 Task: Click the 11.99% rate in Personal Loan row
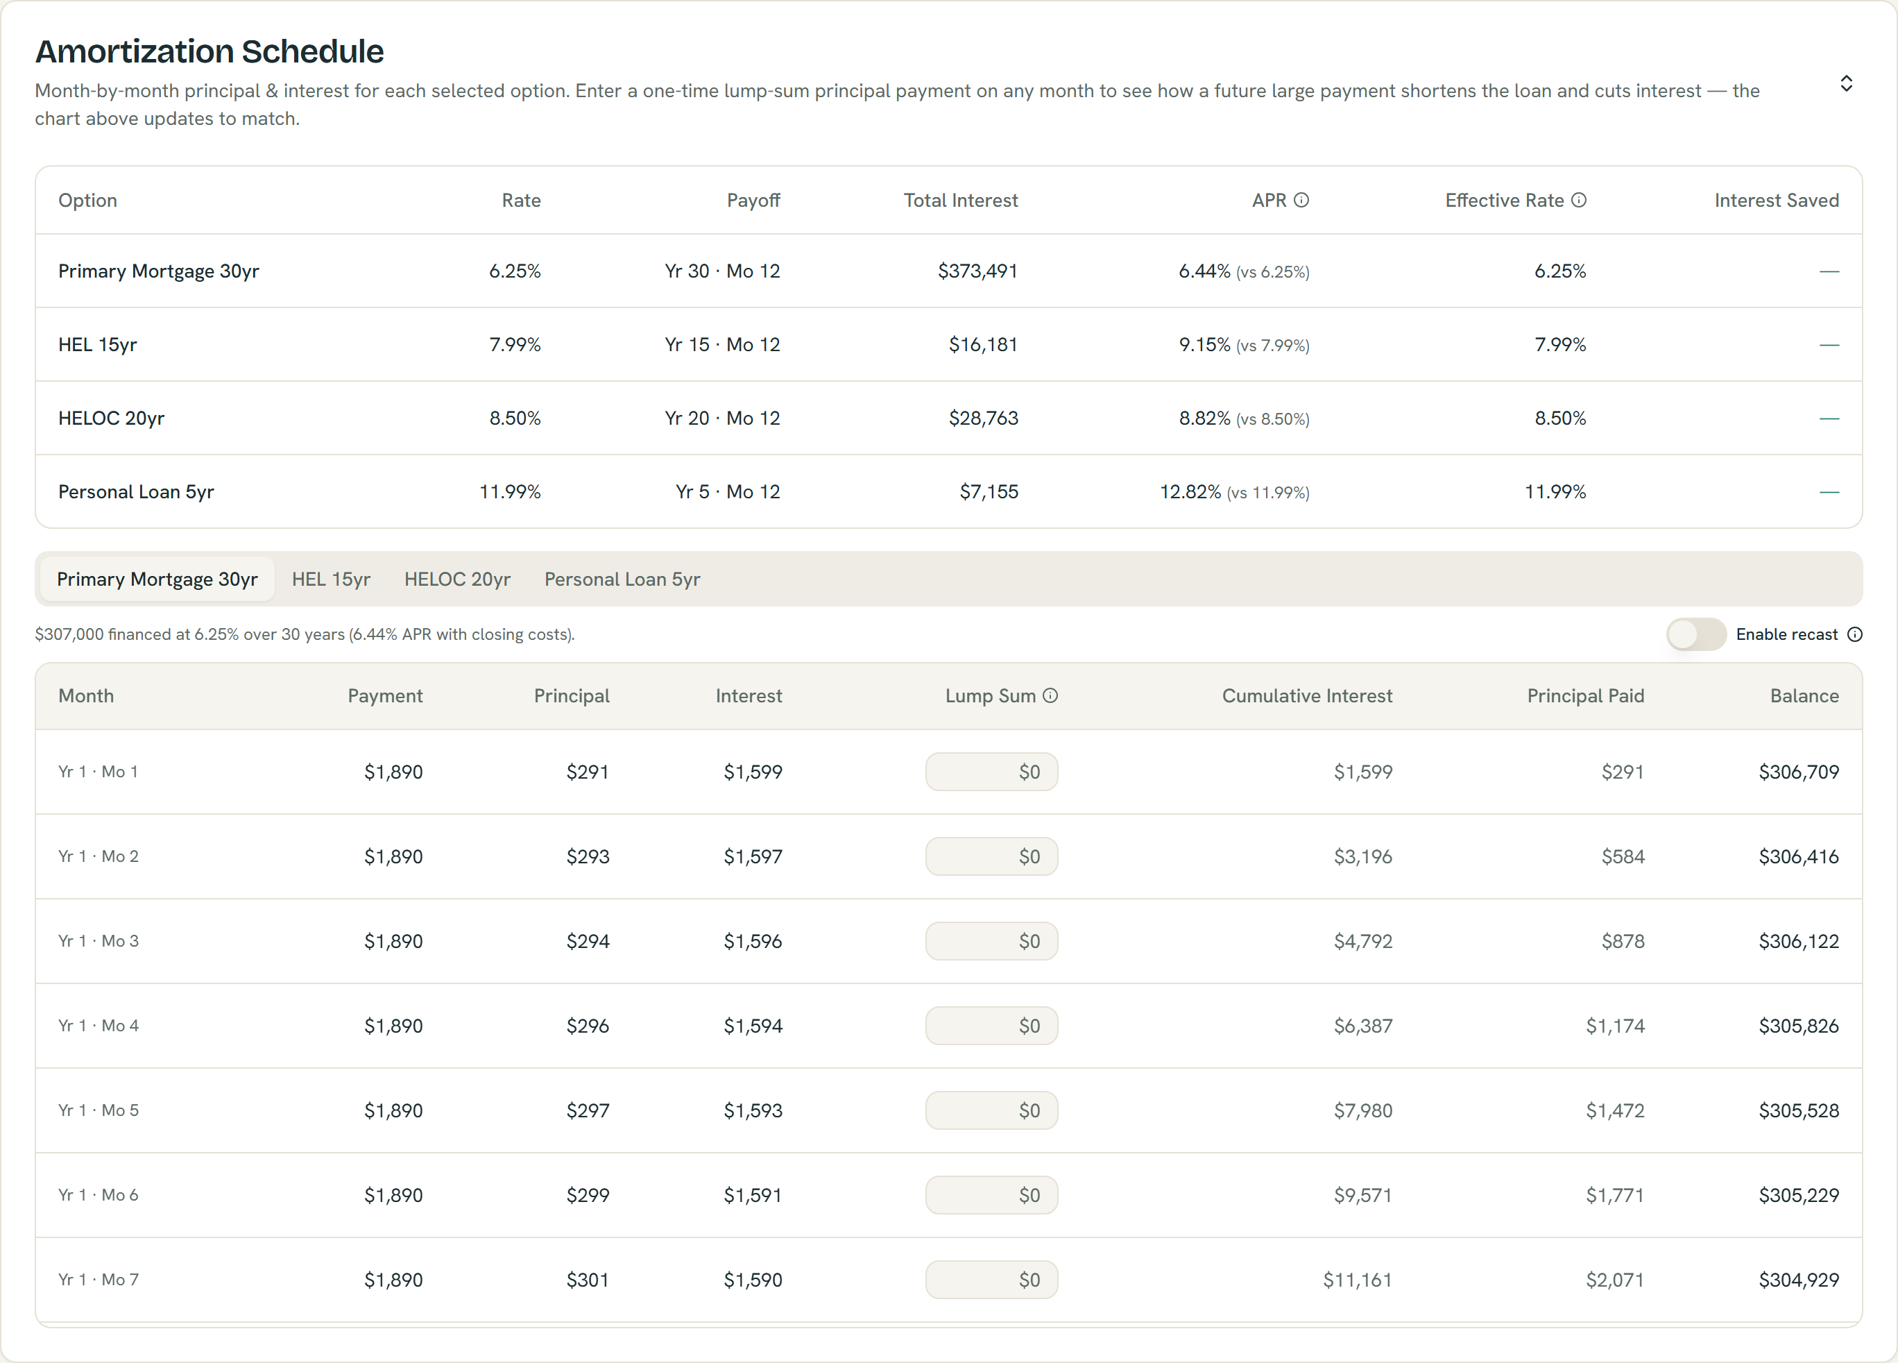[510, 492]
